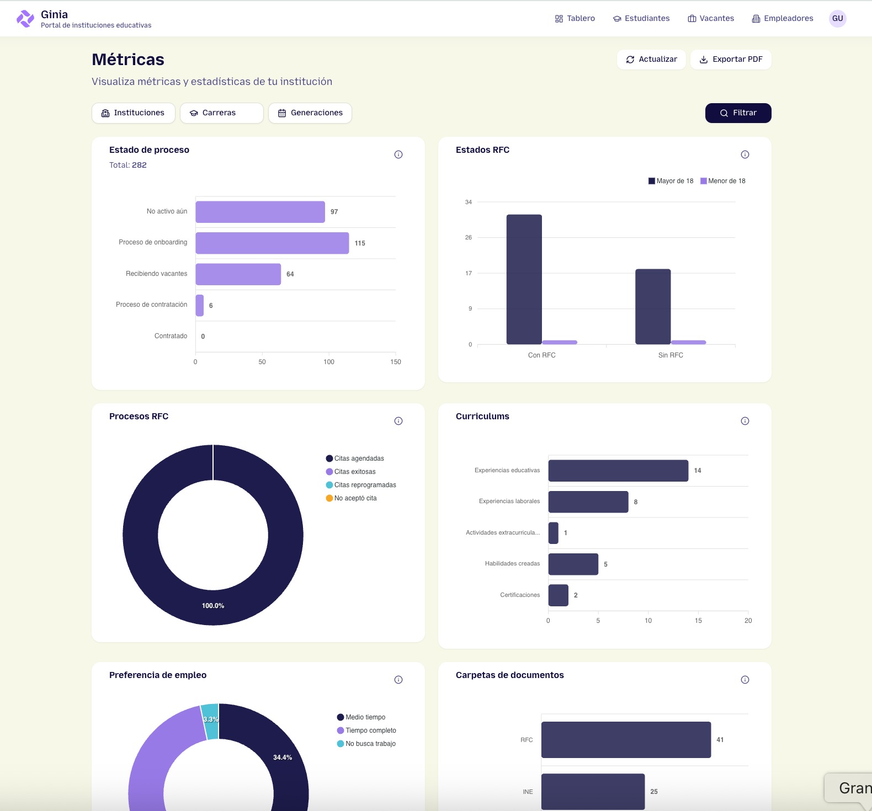872x811 pixels.
Task: Click the Proceso de onboarding bar
Action: 273,243
